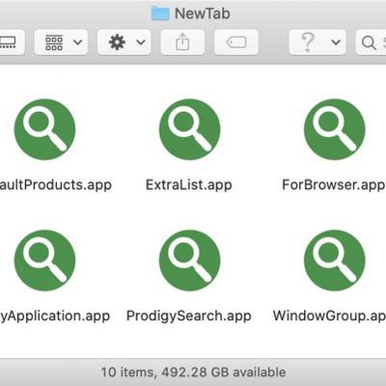Select the DefaultProducts app icon
Viewport: 386px width, 386px height.
pos(45,129)
